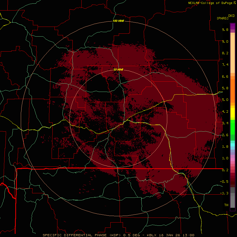Viewport: 237px width, 237px height.
Task: Pick the light peach band near 8.2
Action: click(233, 55)
